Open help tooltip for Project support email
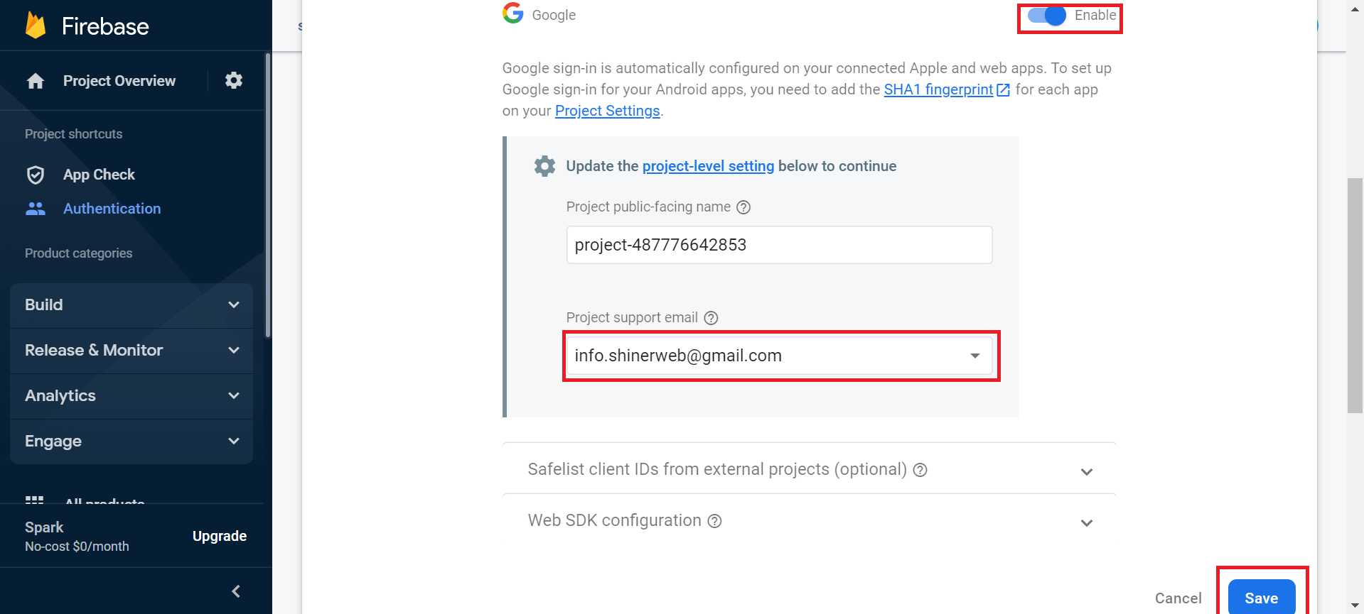The image size is (1364, 614). (x=711, y=318)
